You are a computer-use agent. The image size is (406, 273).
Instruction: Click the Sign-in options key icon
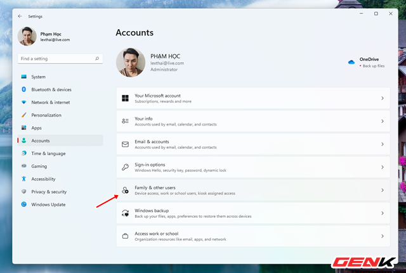click(x=126, y=167)
